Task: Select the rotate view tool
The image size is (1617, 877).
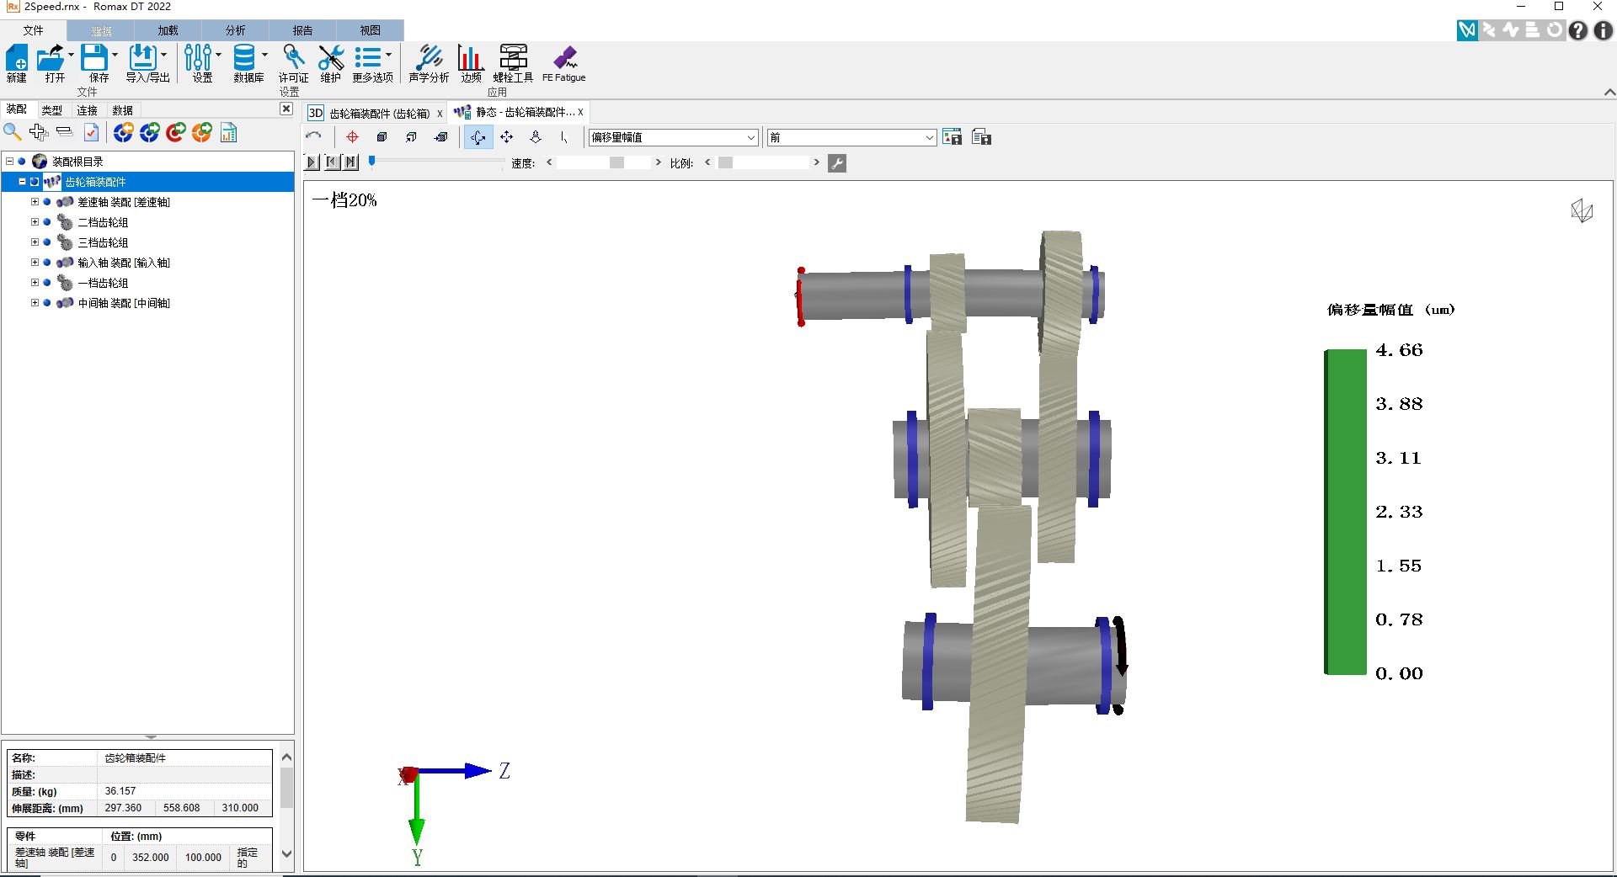Action: coord(478,137)
